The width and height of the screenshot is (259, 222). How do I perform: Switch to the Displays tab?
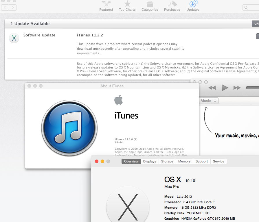(x=150, y=161)
